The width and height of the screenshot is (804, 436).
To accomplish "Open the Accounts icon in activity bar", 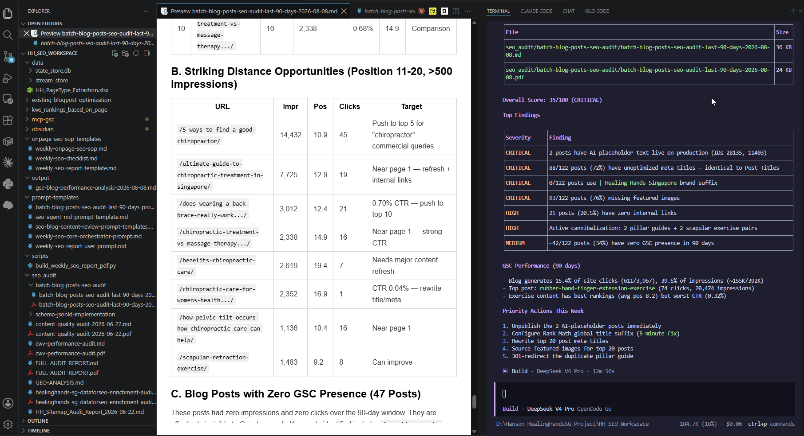I will click(x=8, y=403).
